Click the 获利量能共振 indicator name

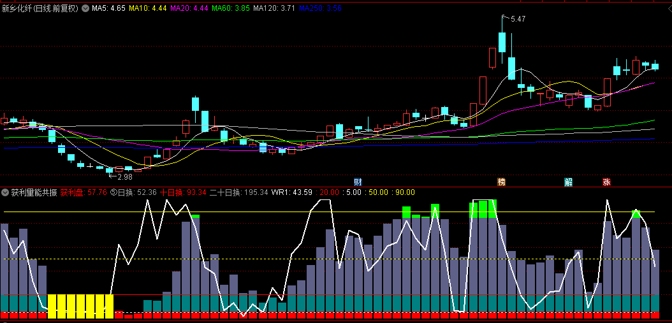tap(34, 192)
